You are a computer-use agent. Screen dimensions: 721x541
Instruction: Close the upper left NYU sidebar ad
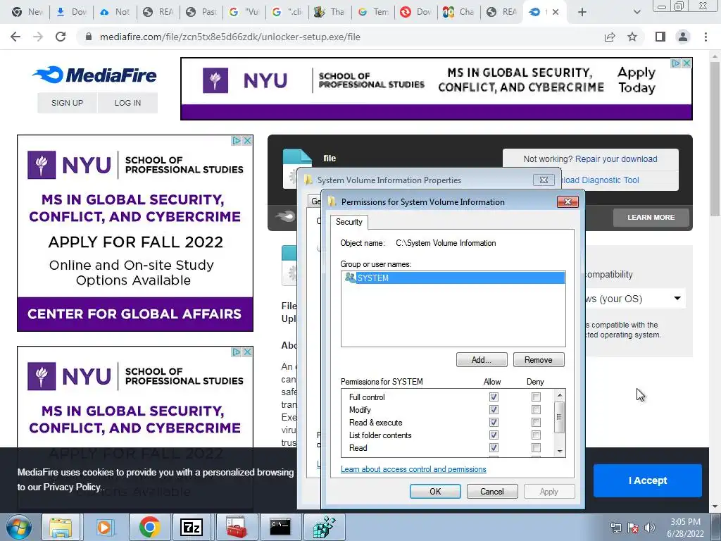247,140
